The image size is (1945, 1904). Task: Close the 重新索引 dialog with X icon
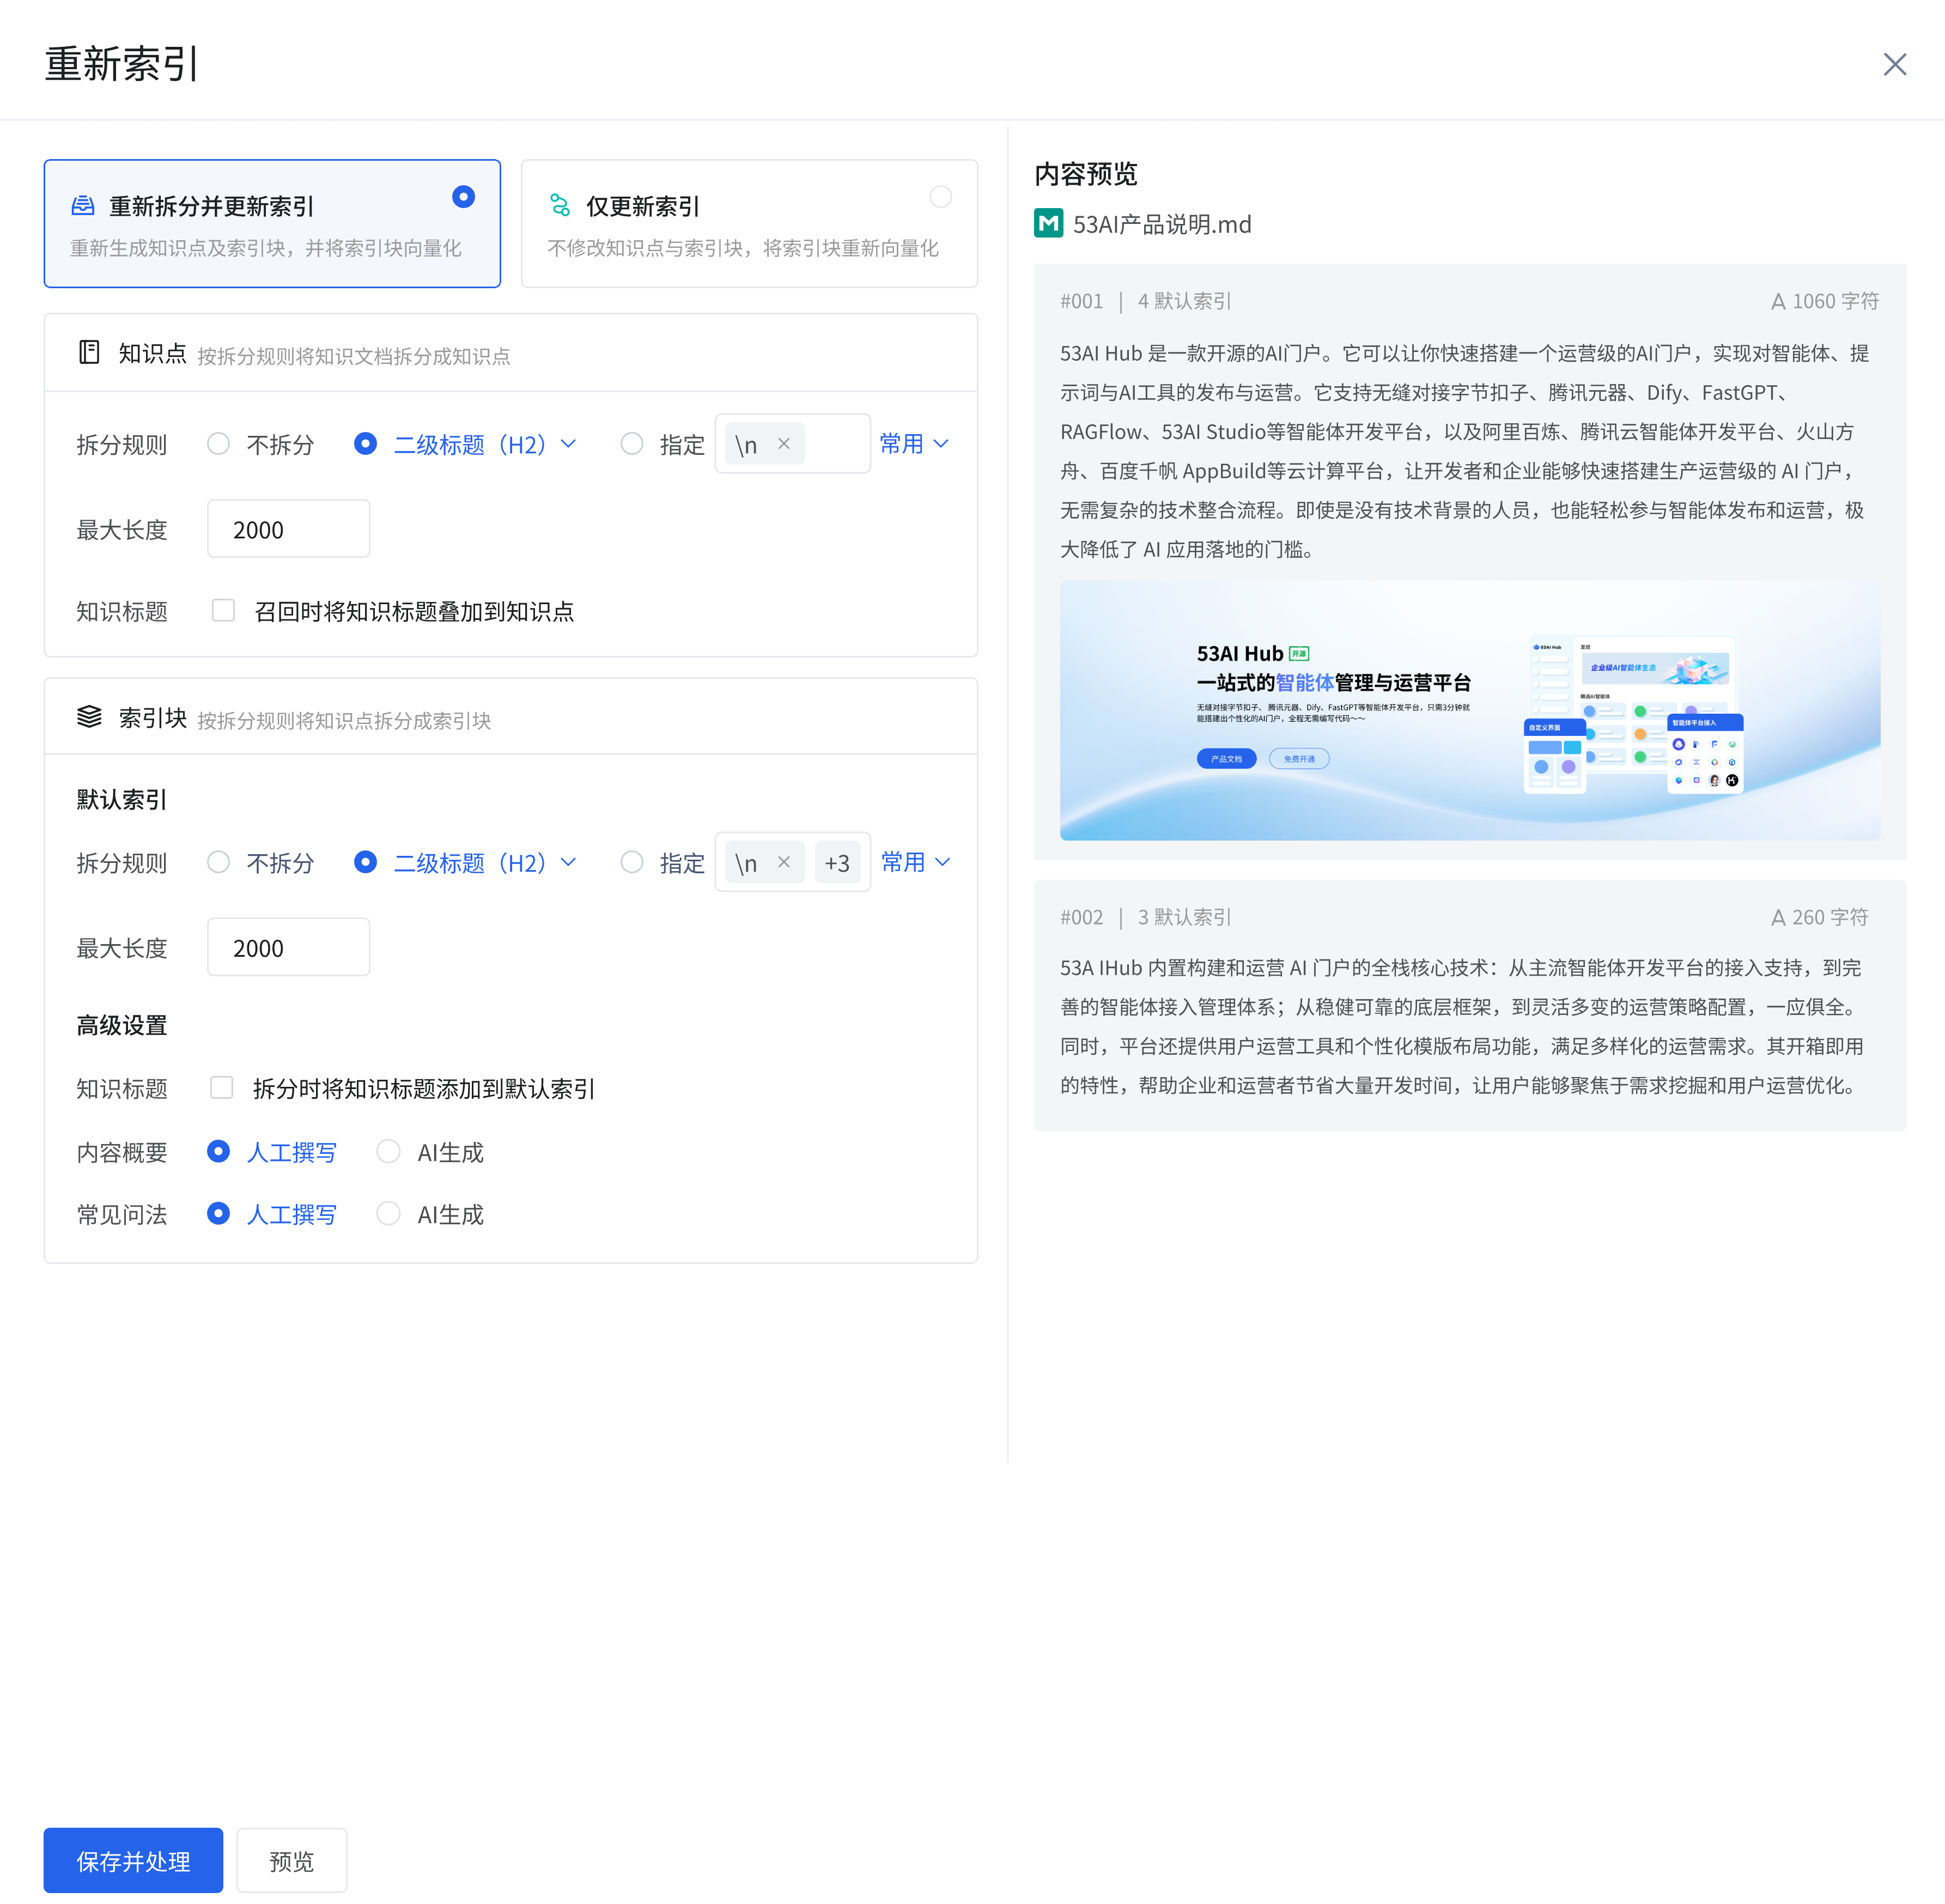click(1894, 64)
